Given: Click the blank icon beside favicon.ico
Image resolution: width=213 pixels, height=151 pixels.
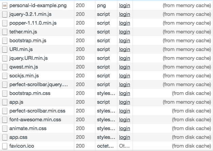Looking at the screenshot, I should 5,146.
